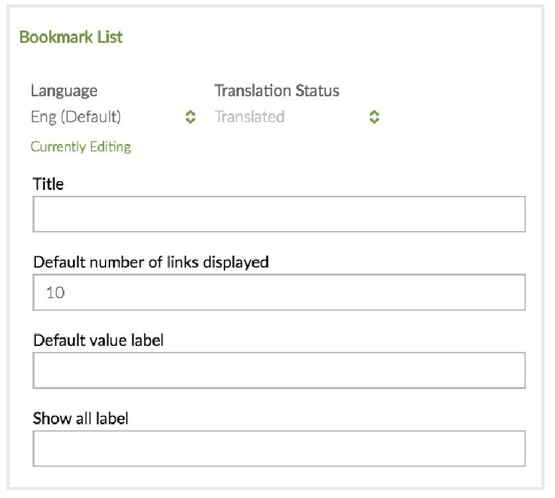Click the Currently Editing status text
The image size is (555, 498).
coord(81,147)
